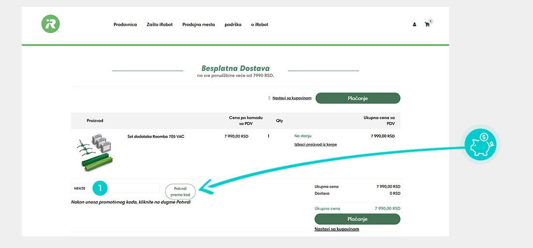Image resolution: width=533 pixels, height=248 pixels.
Task: Focus the promo code input field
Action: coord(115,188)
